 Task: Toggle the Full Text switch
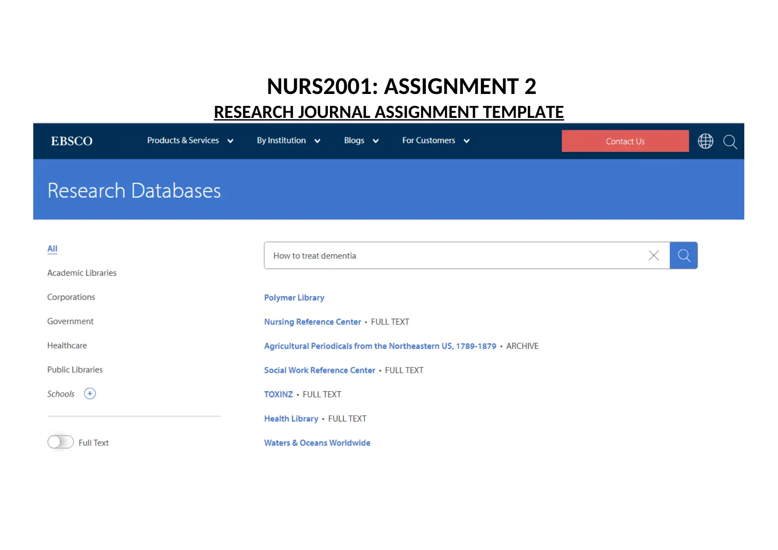point(61,442)
